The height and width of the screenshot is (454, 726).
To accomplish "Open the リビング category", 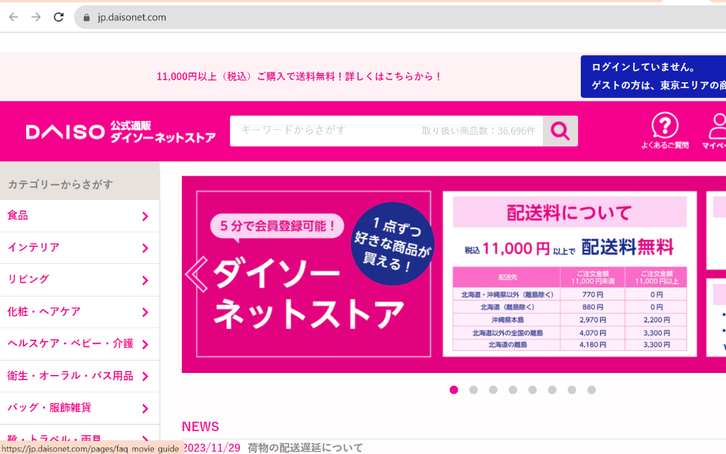I will 80,280.
